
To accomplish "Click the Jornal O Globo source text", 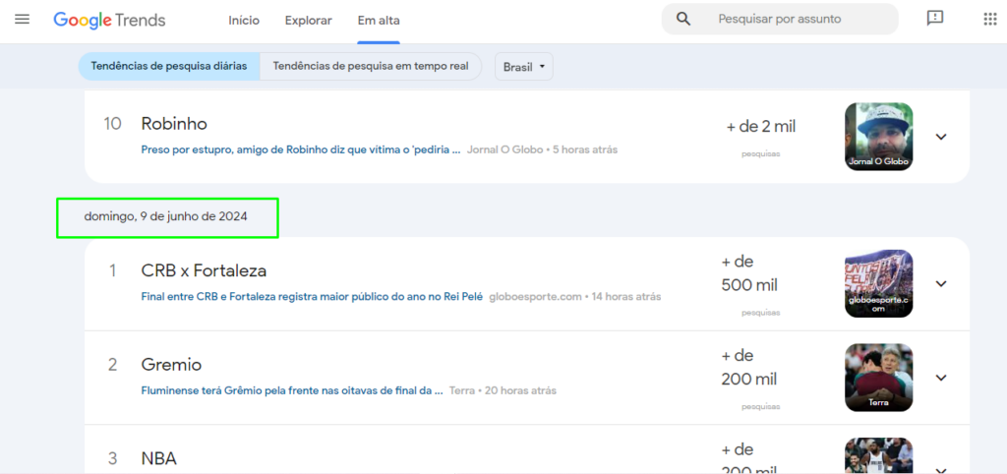I will click(504, 149).
